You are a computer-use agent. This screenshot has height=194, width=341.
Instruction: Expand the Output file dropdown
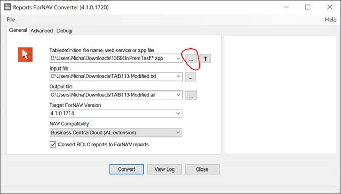(178, 95)
